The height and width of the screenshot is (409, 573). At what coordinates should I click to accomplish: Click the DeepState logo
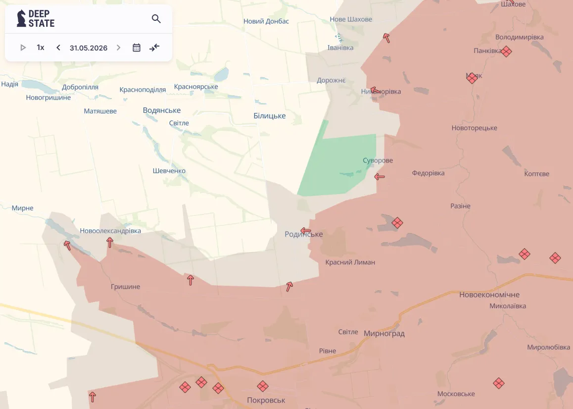[36, 18]
